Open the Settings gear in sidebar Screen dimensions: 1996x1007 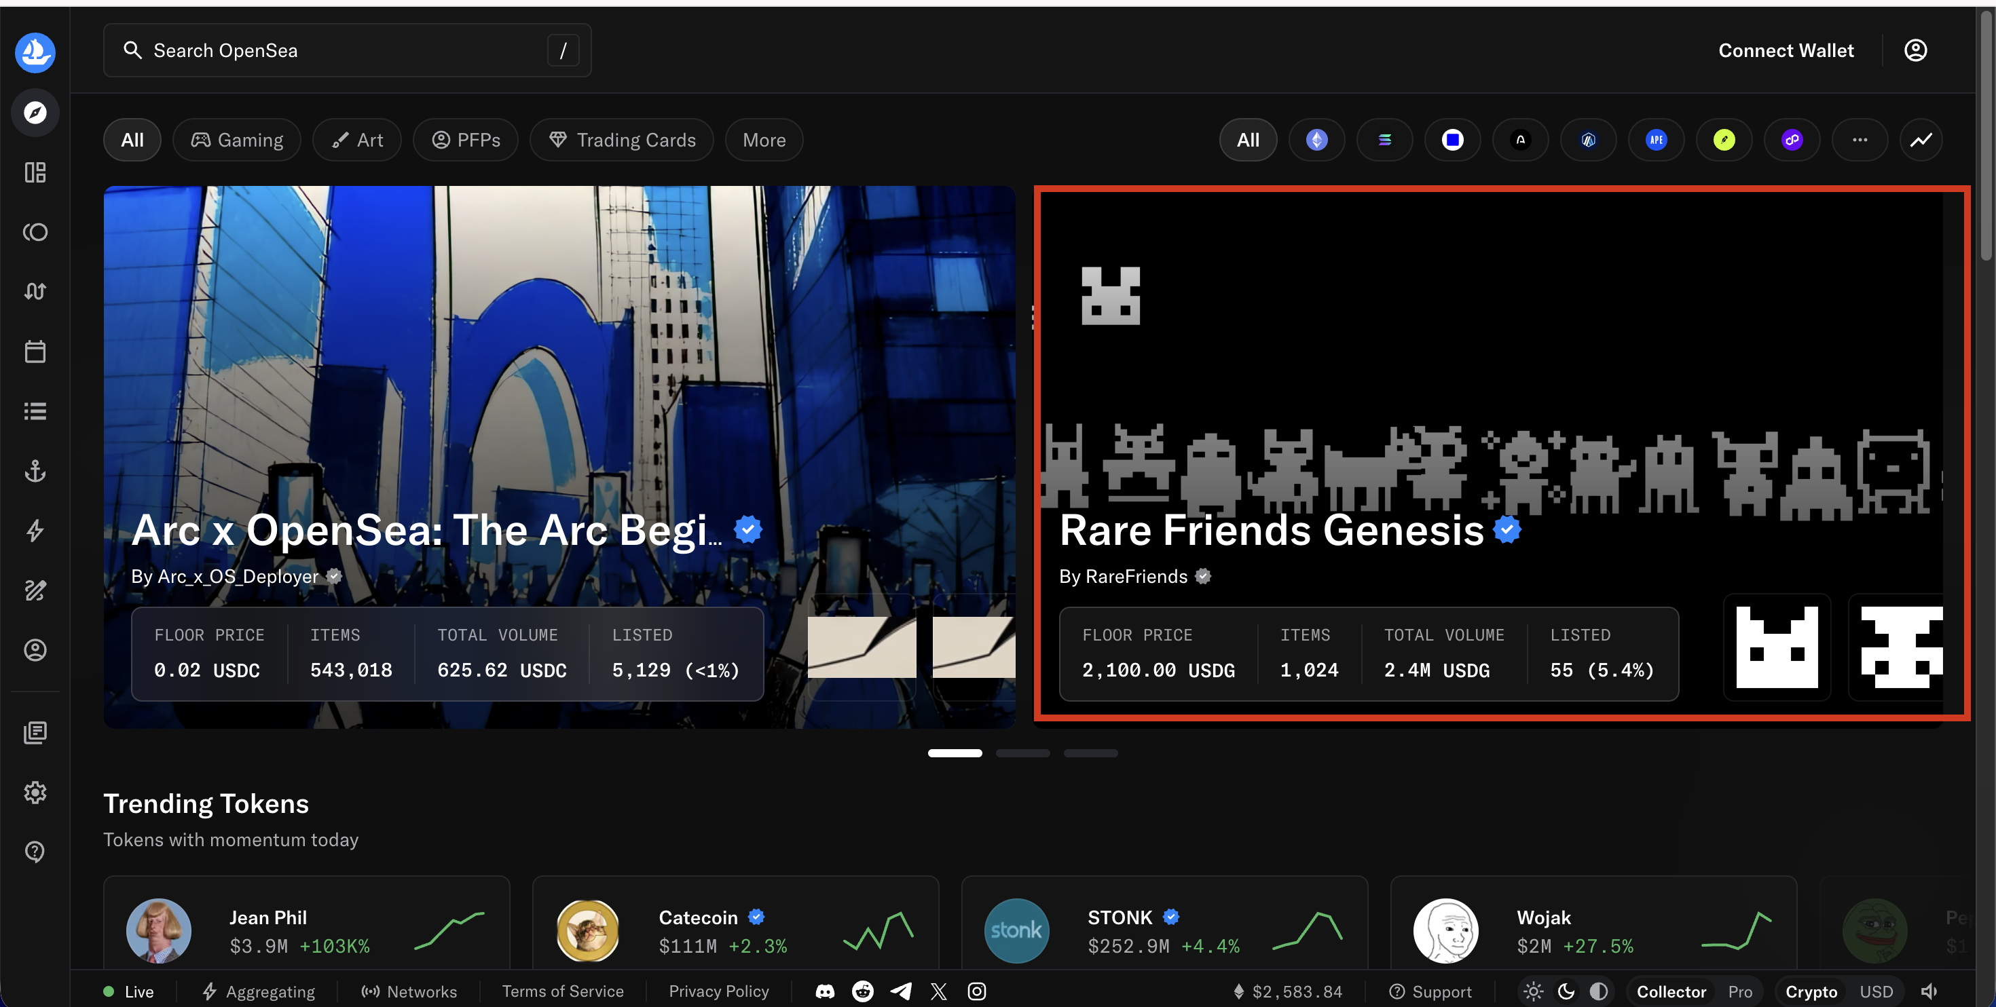(35, 793)
